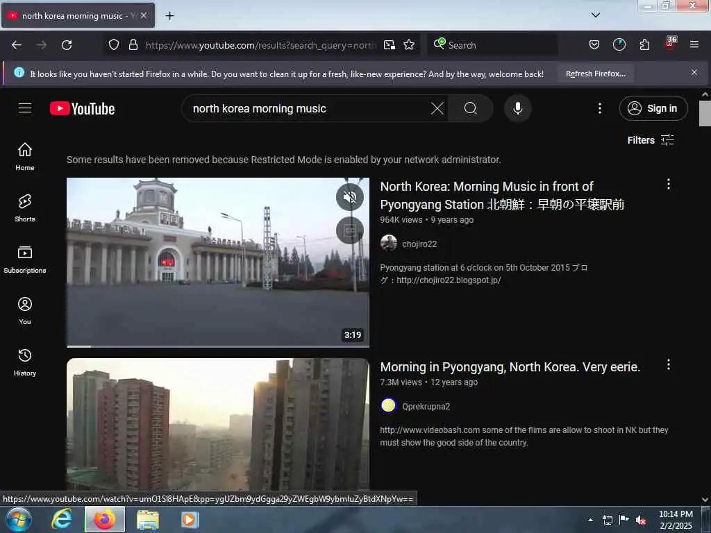711x533 pixels.
Task: Click the page vertical scrollbar thumb
Action: coord(705,113)
